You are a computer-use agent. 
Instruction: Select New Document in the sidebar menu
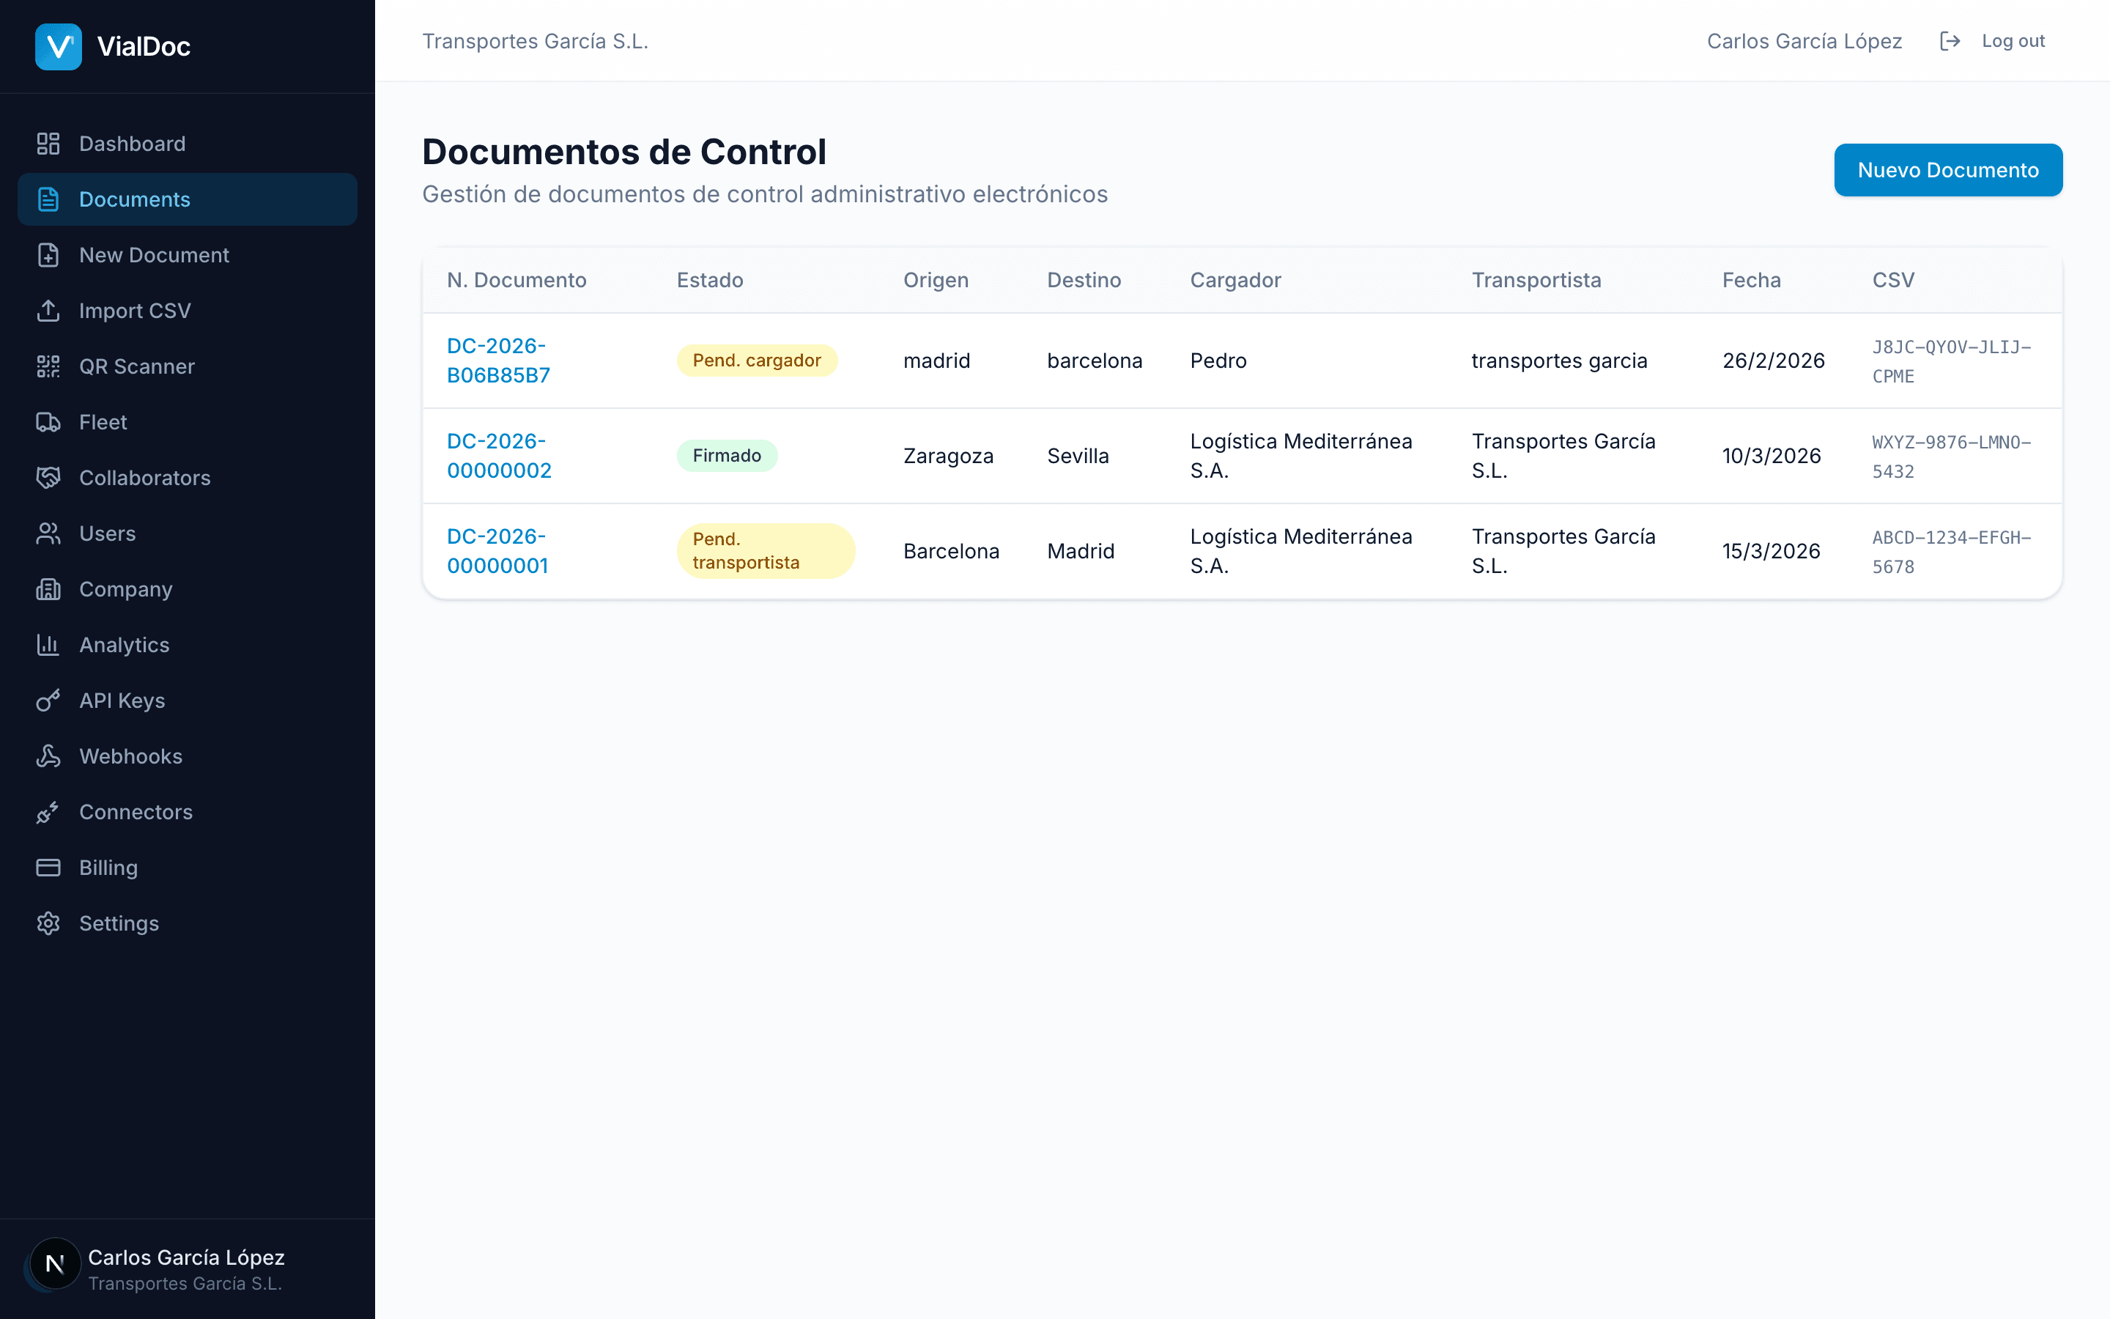tap(155, 255)
